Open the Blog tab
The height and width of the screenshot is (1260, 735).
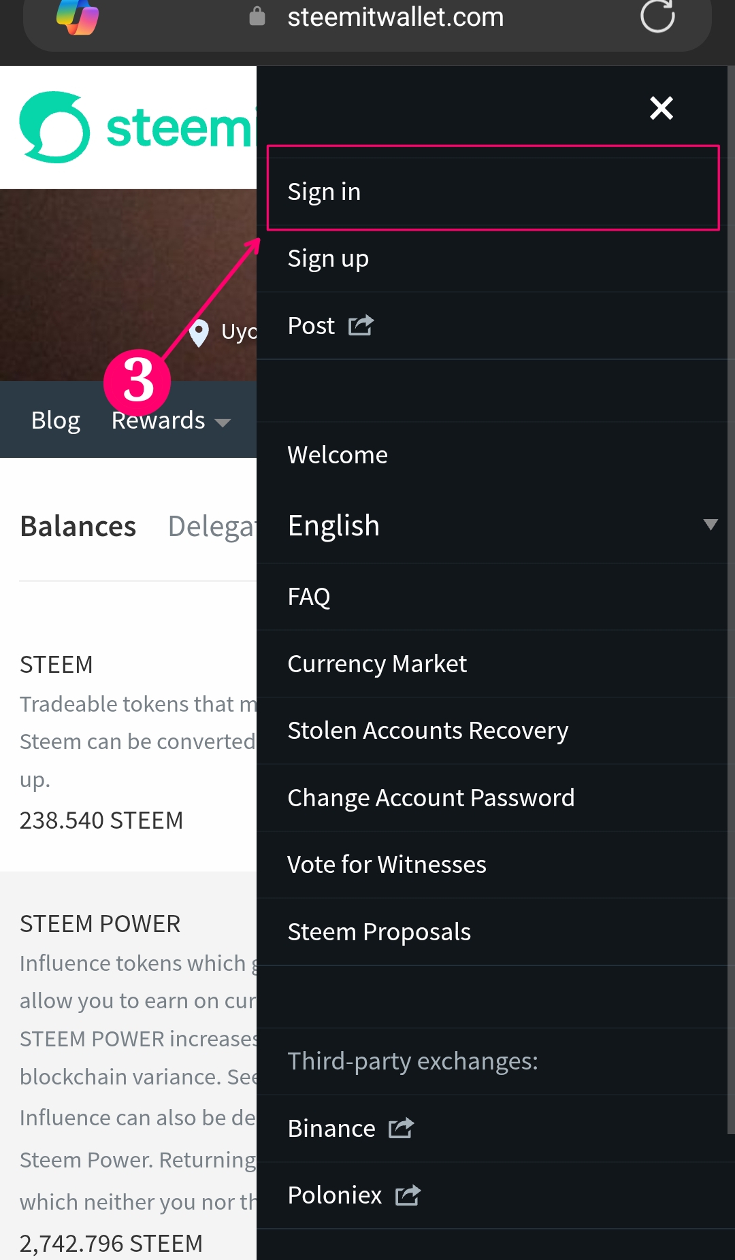coord(56,420)
